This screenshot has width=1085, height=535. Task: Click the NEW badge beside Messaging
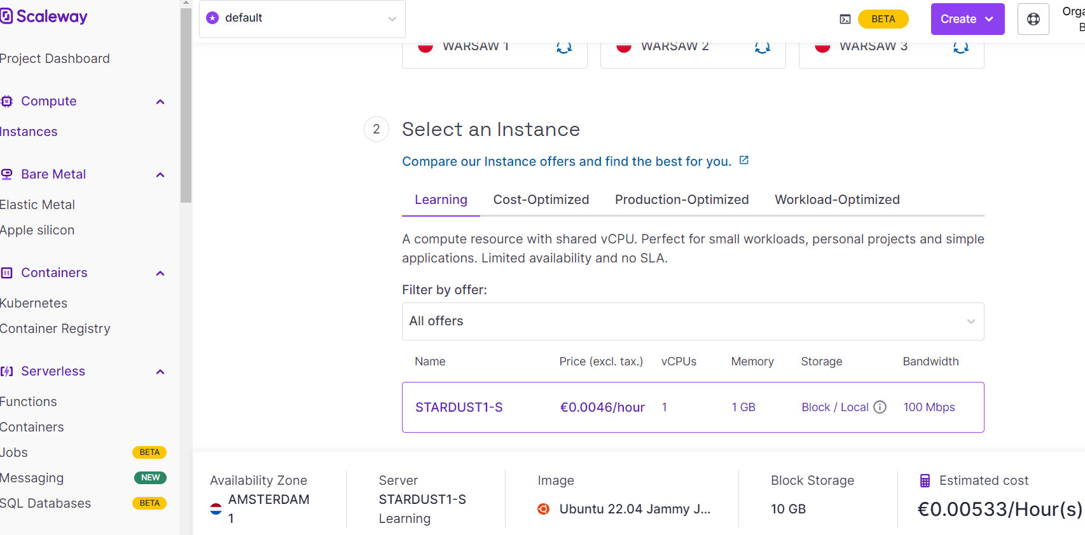pyautogui.click(x=150, y=478)
